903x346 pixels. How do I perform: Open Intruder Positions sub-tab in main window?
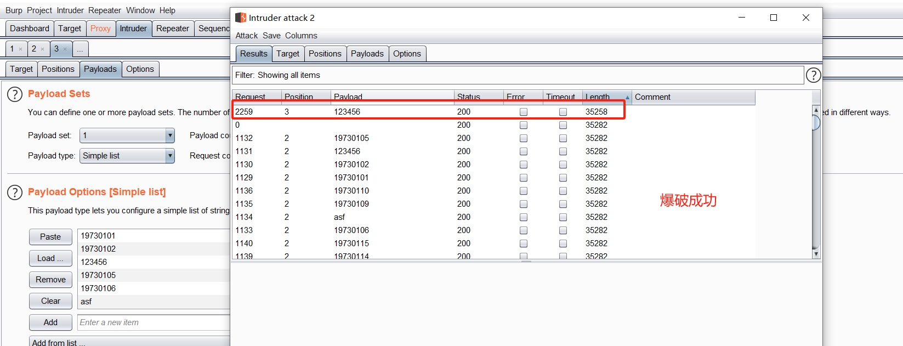click(x=58, y=69)
